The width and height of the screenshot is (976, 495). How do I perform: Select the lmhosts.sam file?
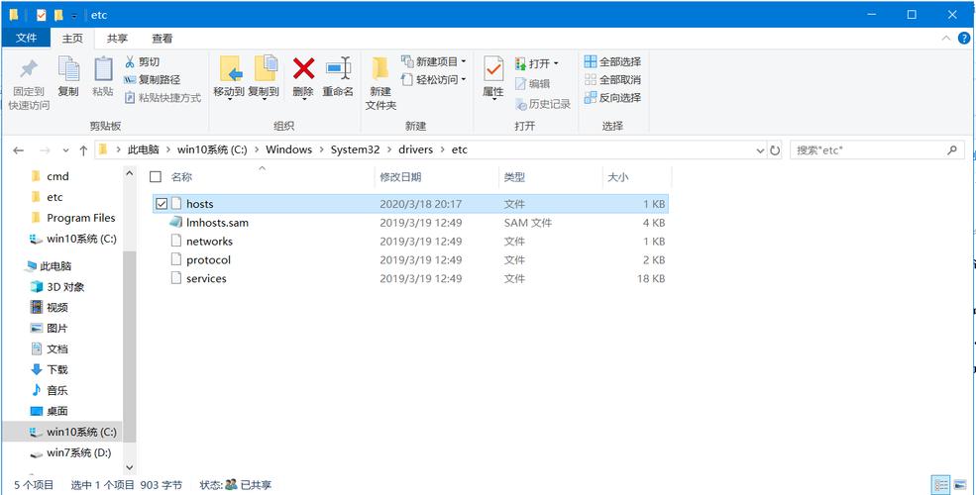(x=410, y=223)
